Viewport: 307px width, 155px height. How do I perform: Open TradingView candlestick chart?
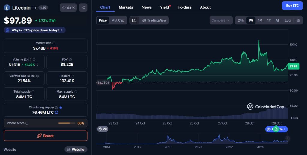point(153,20)
